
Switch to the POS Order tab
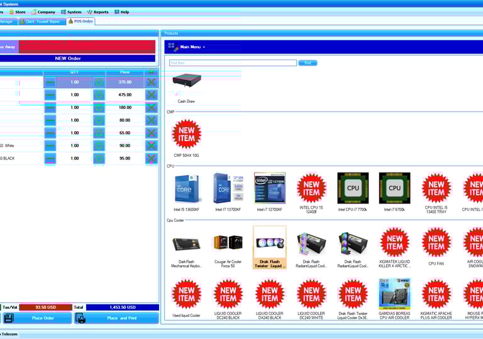[x=80, y=21]
